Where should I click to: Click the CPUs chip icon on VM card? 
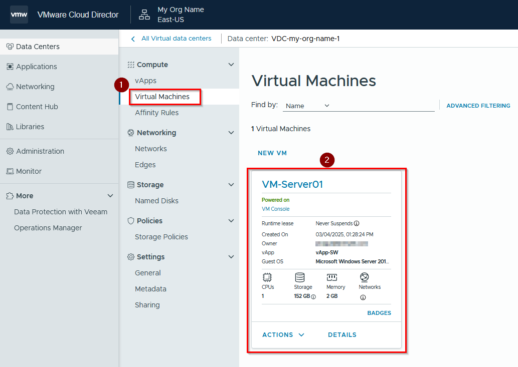coord(267,277)
